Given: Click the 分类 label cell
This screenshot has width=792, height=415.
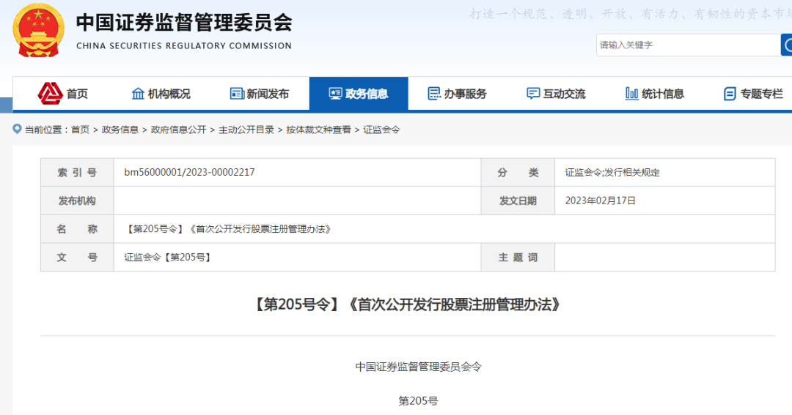Looking at the screenshot, I should (518, 173).
